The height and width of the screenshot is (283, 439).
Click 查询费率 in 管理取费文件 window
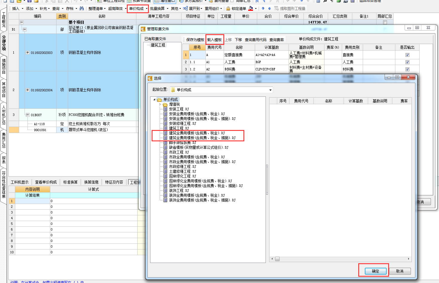coord(277,40)
